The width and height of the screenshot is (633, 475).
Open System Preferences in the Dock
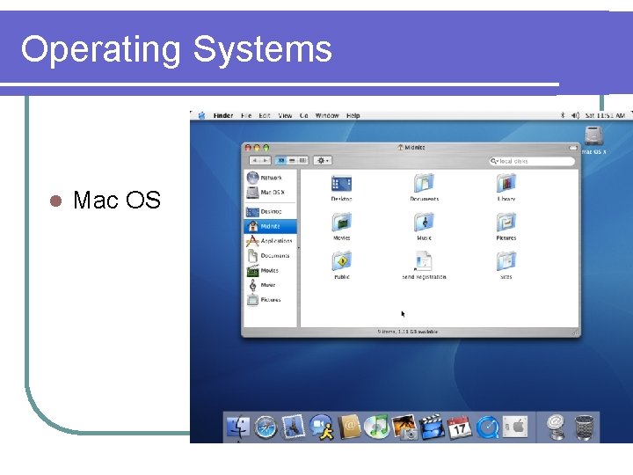(514, 427)
